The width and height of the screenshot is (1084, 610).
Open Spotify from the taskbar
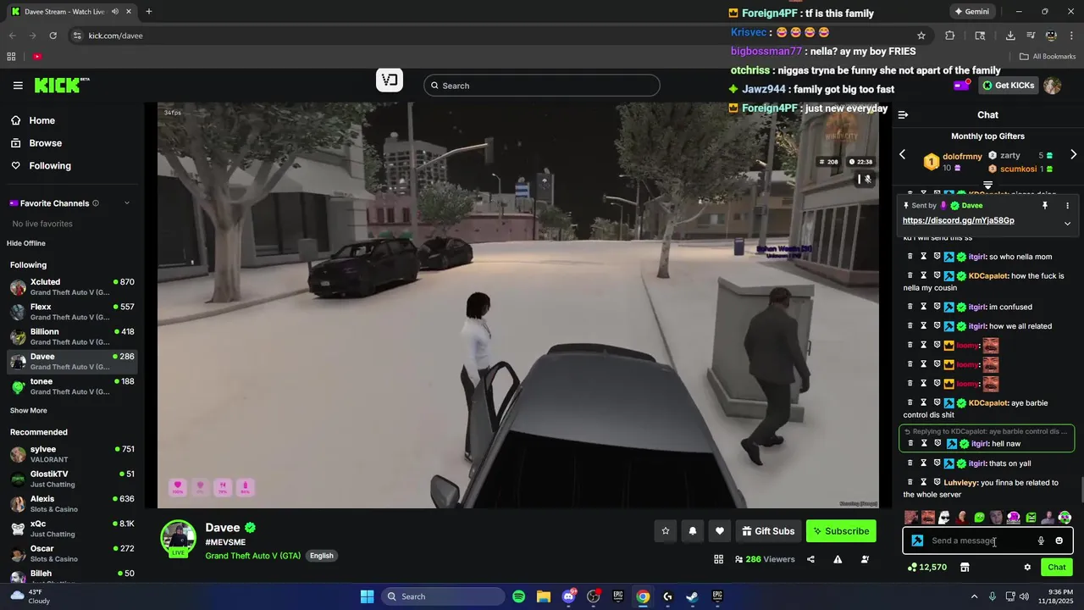tap(519, 596)
